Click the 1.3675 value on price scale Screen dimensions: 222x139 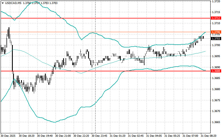coord(216,100)
